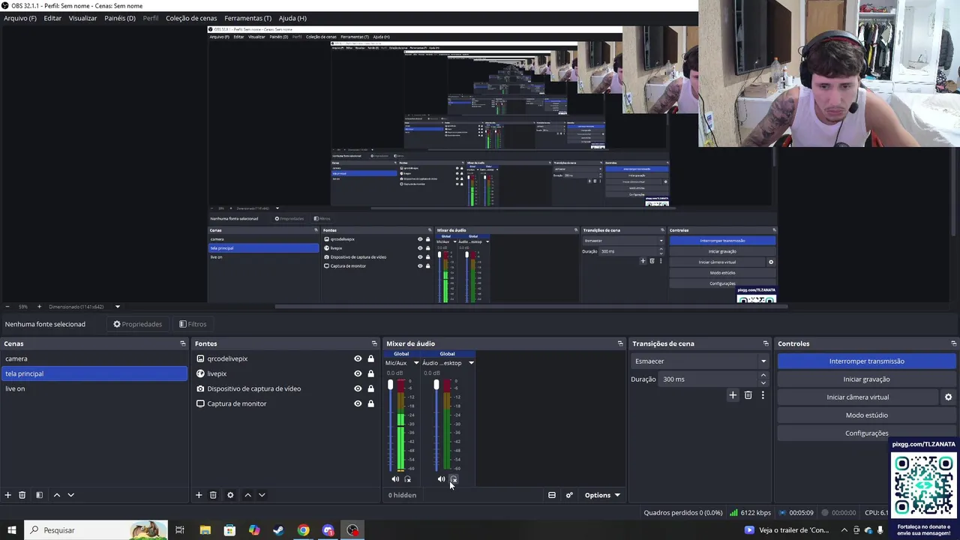The image size is (960, 540).
Task: Open Desktop audio channel dropdown arrow
Action: click(x=471, y=363)
